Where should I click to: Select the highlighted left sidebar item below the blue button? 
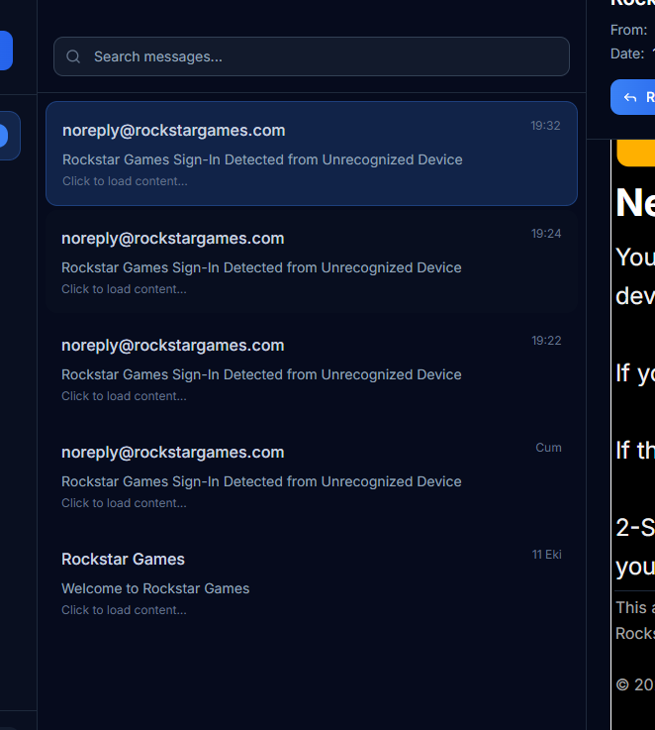(10, 136)
